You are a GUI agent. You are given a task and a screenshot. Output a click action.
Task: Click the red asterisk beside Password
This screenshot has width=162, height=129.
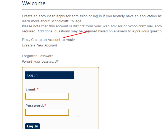click(45, 105)
